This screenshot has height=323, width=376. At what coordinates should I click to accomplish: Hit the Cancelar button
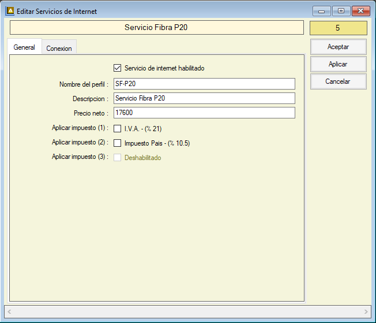tap(338, 81)
